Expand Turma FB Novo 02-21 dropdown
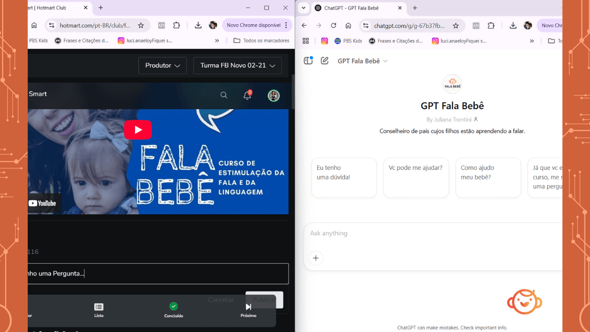The width and height of the screenshot is (590, 332). click(237, 65)
